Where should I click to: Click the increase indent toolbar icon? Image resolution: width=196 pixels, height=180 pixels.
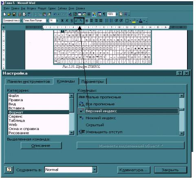[x=121, y=21]
